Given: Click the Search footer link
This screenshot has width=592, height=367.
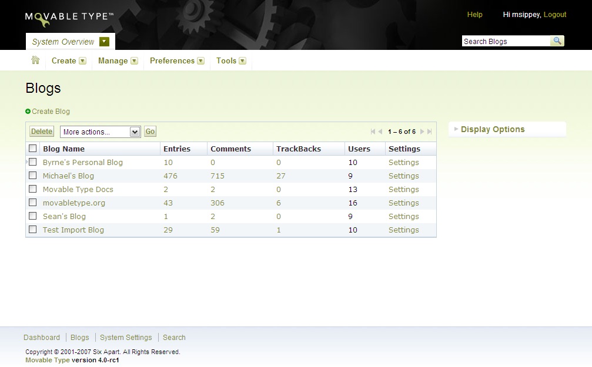Looking at the screenshot, I should point(174,338).
